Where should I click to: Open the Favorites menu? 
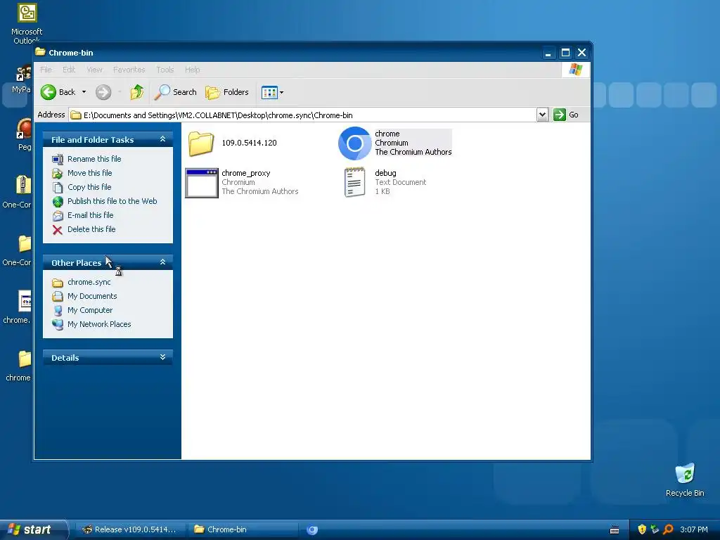pos(129,70)
